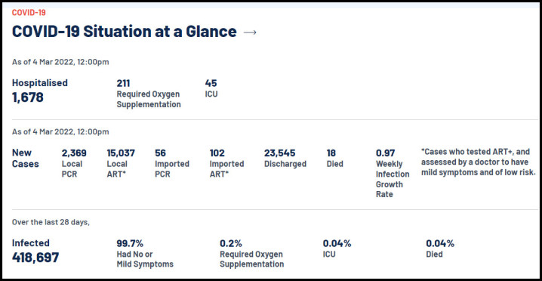The image size is (542, 281).
Task: Click the 0.04% ICU percentage
Action: pos(337,249)
